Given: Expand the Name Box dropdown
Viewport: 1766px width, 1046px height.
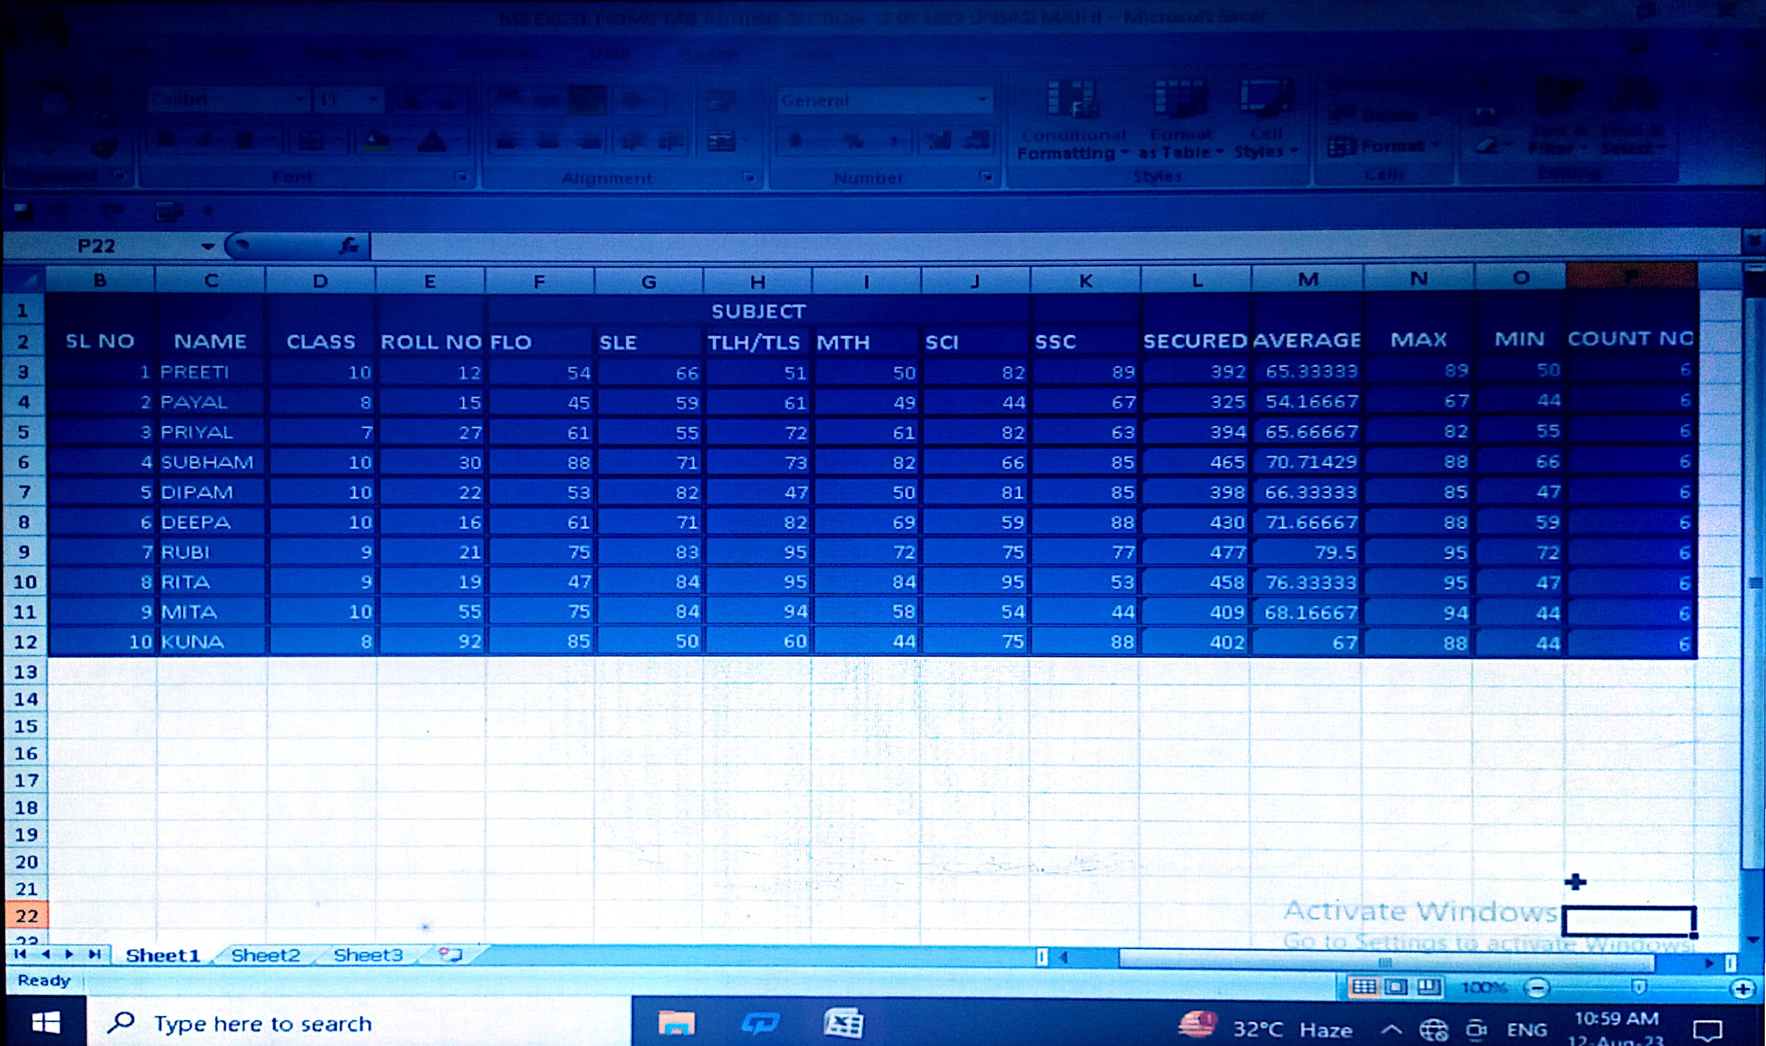Looking at the screenshot, I should 207,247.
